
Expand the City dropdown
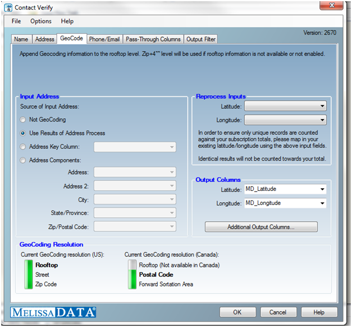pos(135,199)
